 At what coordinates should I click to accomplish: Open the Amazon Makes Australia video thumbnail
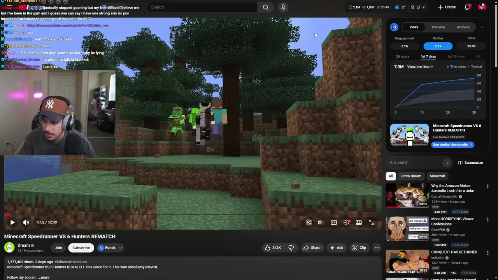tap(407, 195)
